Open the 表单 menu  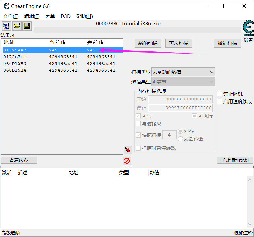(50, 16)
